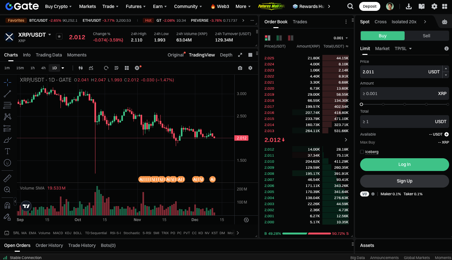Screen dimensions: 452x260
Task: Click the Deposit button
Action: click(x=370, y=6)
